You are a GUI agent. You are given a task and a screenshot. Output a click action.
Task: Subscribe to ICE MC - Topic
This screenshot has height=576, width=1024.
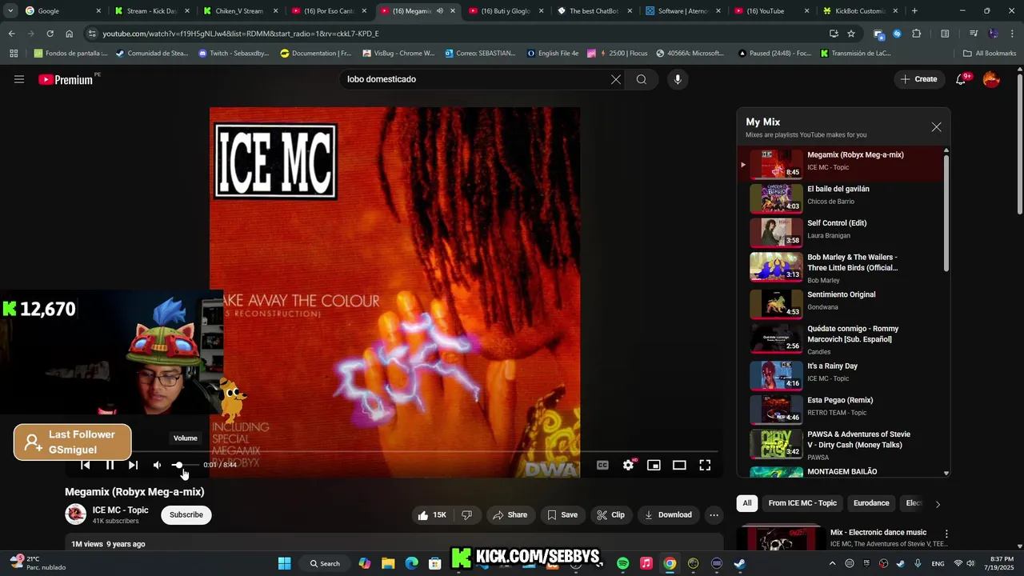(x=186, y=515)
